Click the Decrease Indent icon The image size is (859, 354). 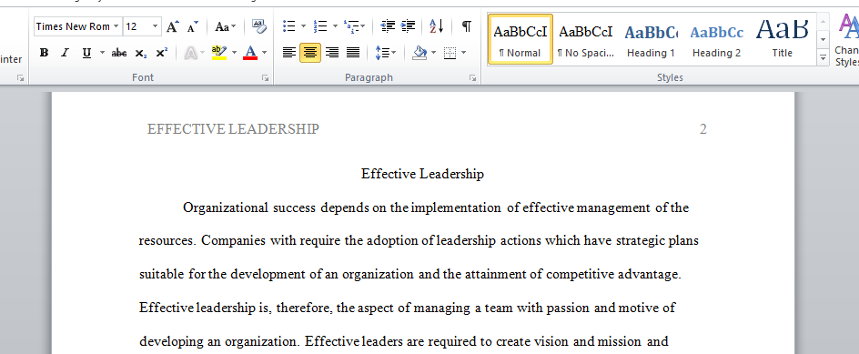coord(388,25)
